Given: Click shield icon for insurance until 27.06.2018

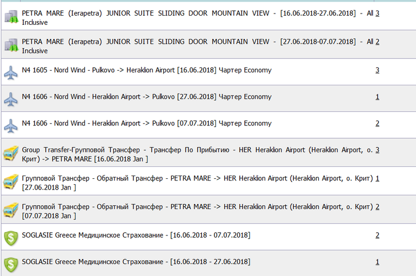Looking at the screenshot, I should (x=11, y=264).
